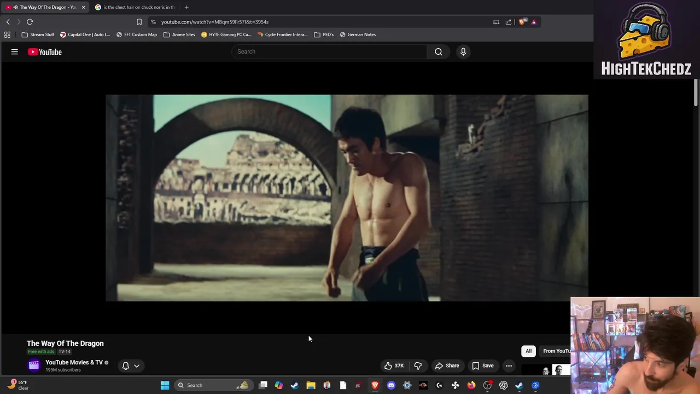The image size is (700, 394).
Task: Open browser apps grid in bookmarks bar
Action: point(7,34)
